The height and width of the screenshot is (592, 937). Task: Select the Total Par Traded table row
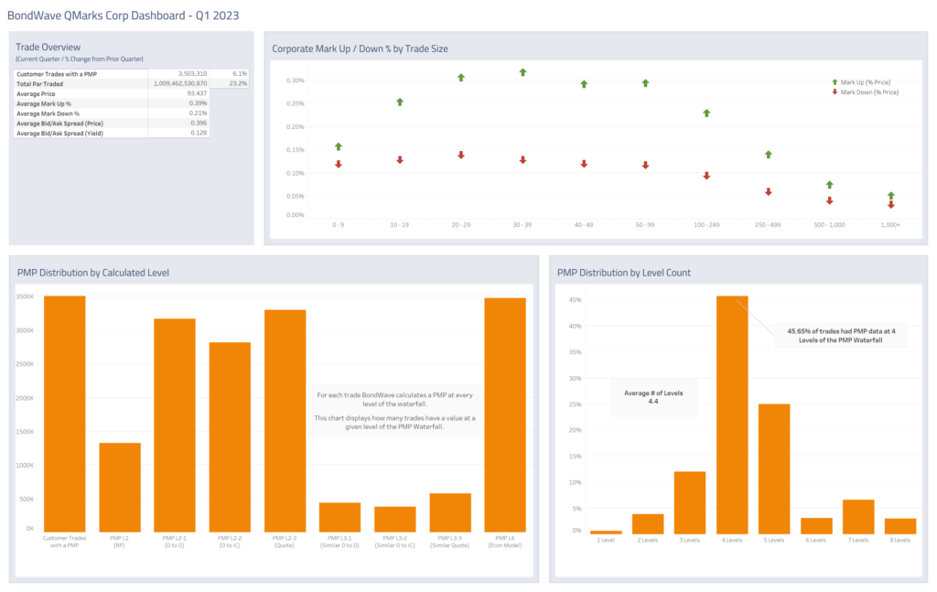point(110,84)
